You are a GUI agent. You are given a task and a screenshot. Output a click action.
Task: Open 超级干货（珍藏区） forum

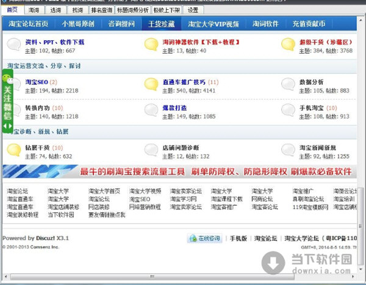(x=326, y=42)
